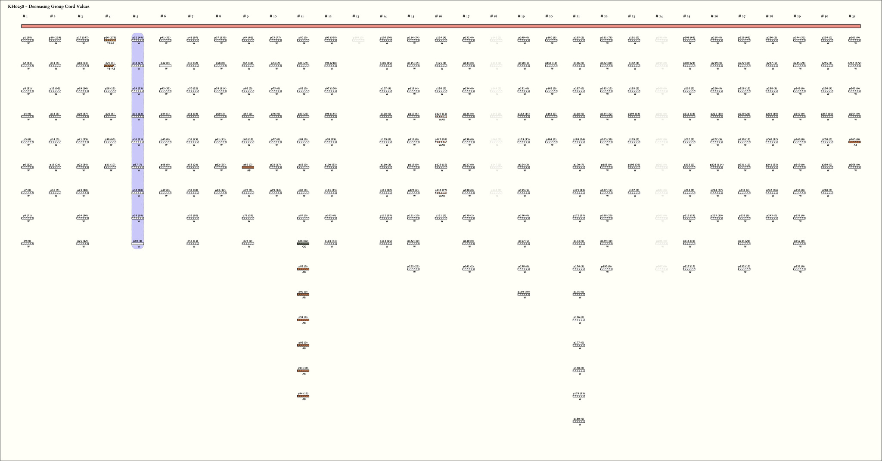Click the faded group header # 13
This screenshot has height=461, width=882.
(x=356, y=16)
